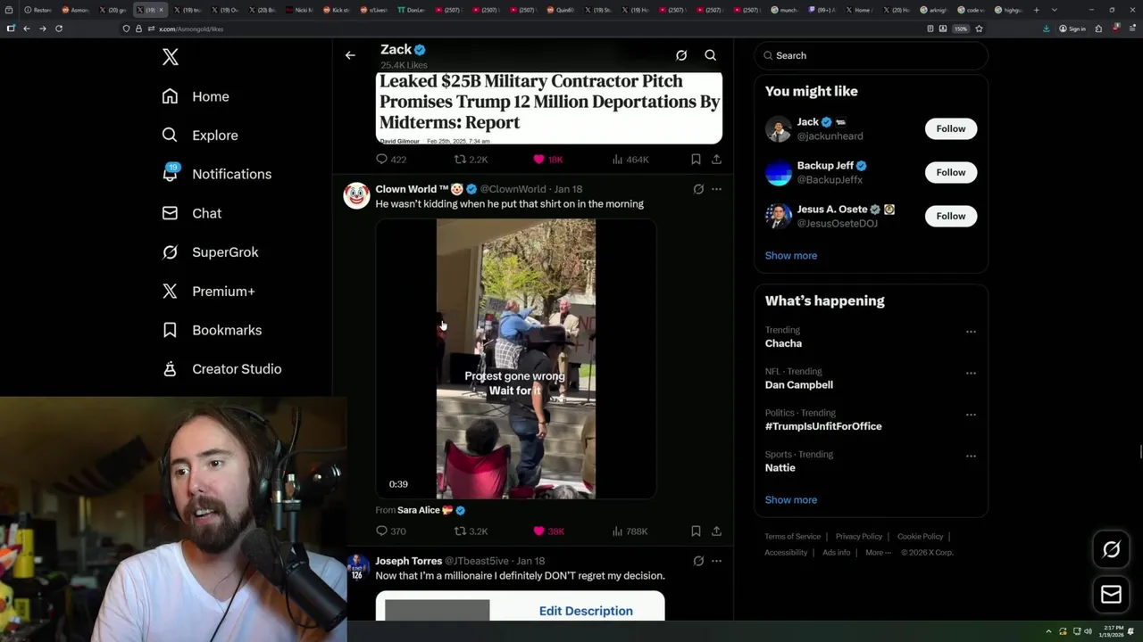
Task: Click the Search input box
Action: pyautogui.click(x=871, y=55)
